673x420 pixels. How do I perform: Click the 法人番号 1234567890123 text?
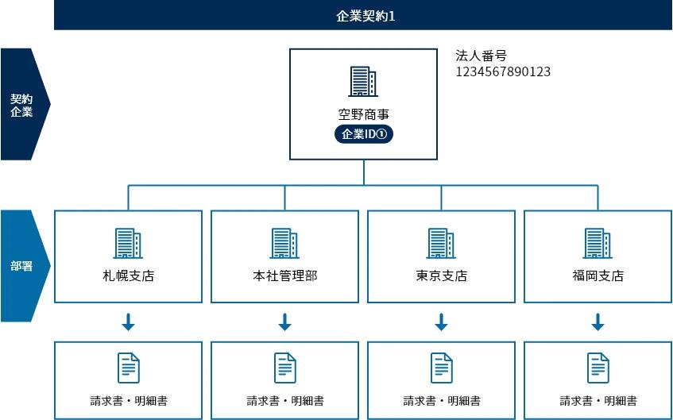click(502, 64)
